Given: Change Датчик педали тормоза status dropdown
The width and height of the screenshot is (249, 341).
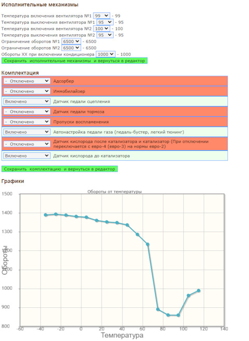Looking at the screenshot, I should click(27, 111).
